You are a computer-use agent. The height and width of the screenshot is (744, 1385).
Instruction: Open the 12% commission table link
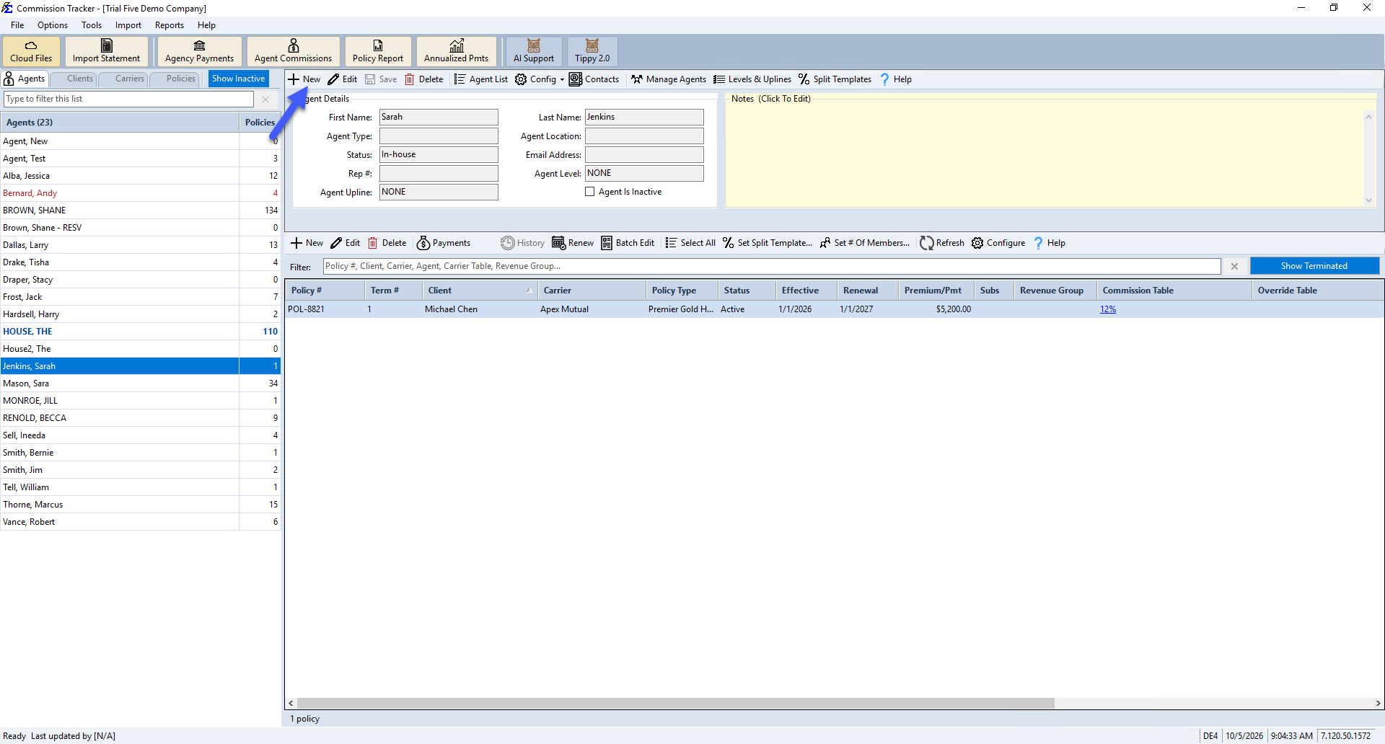1108,309
